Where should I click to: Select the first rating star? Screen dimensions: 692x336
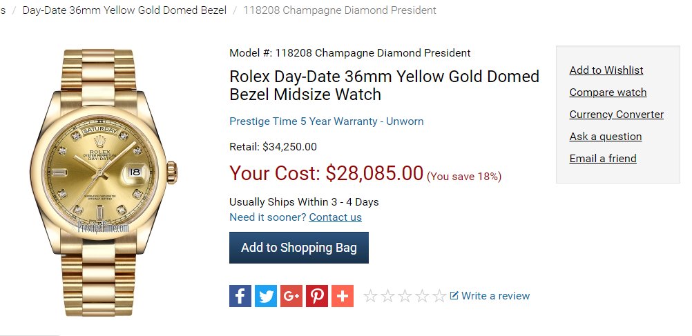point(370,296)
